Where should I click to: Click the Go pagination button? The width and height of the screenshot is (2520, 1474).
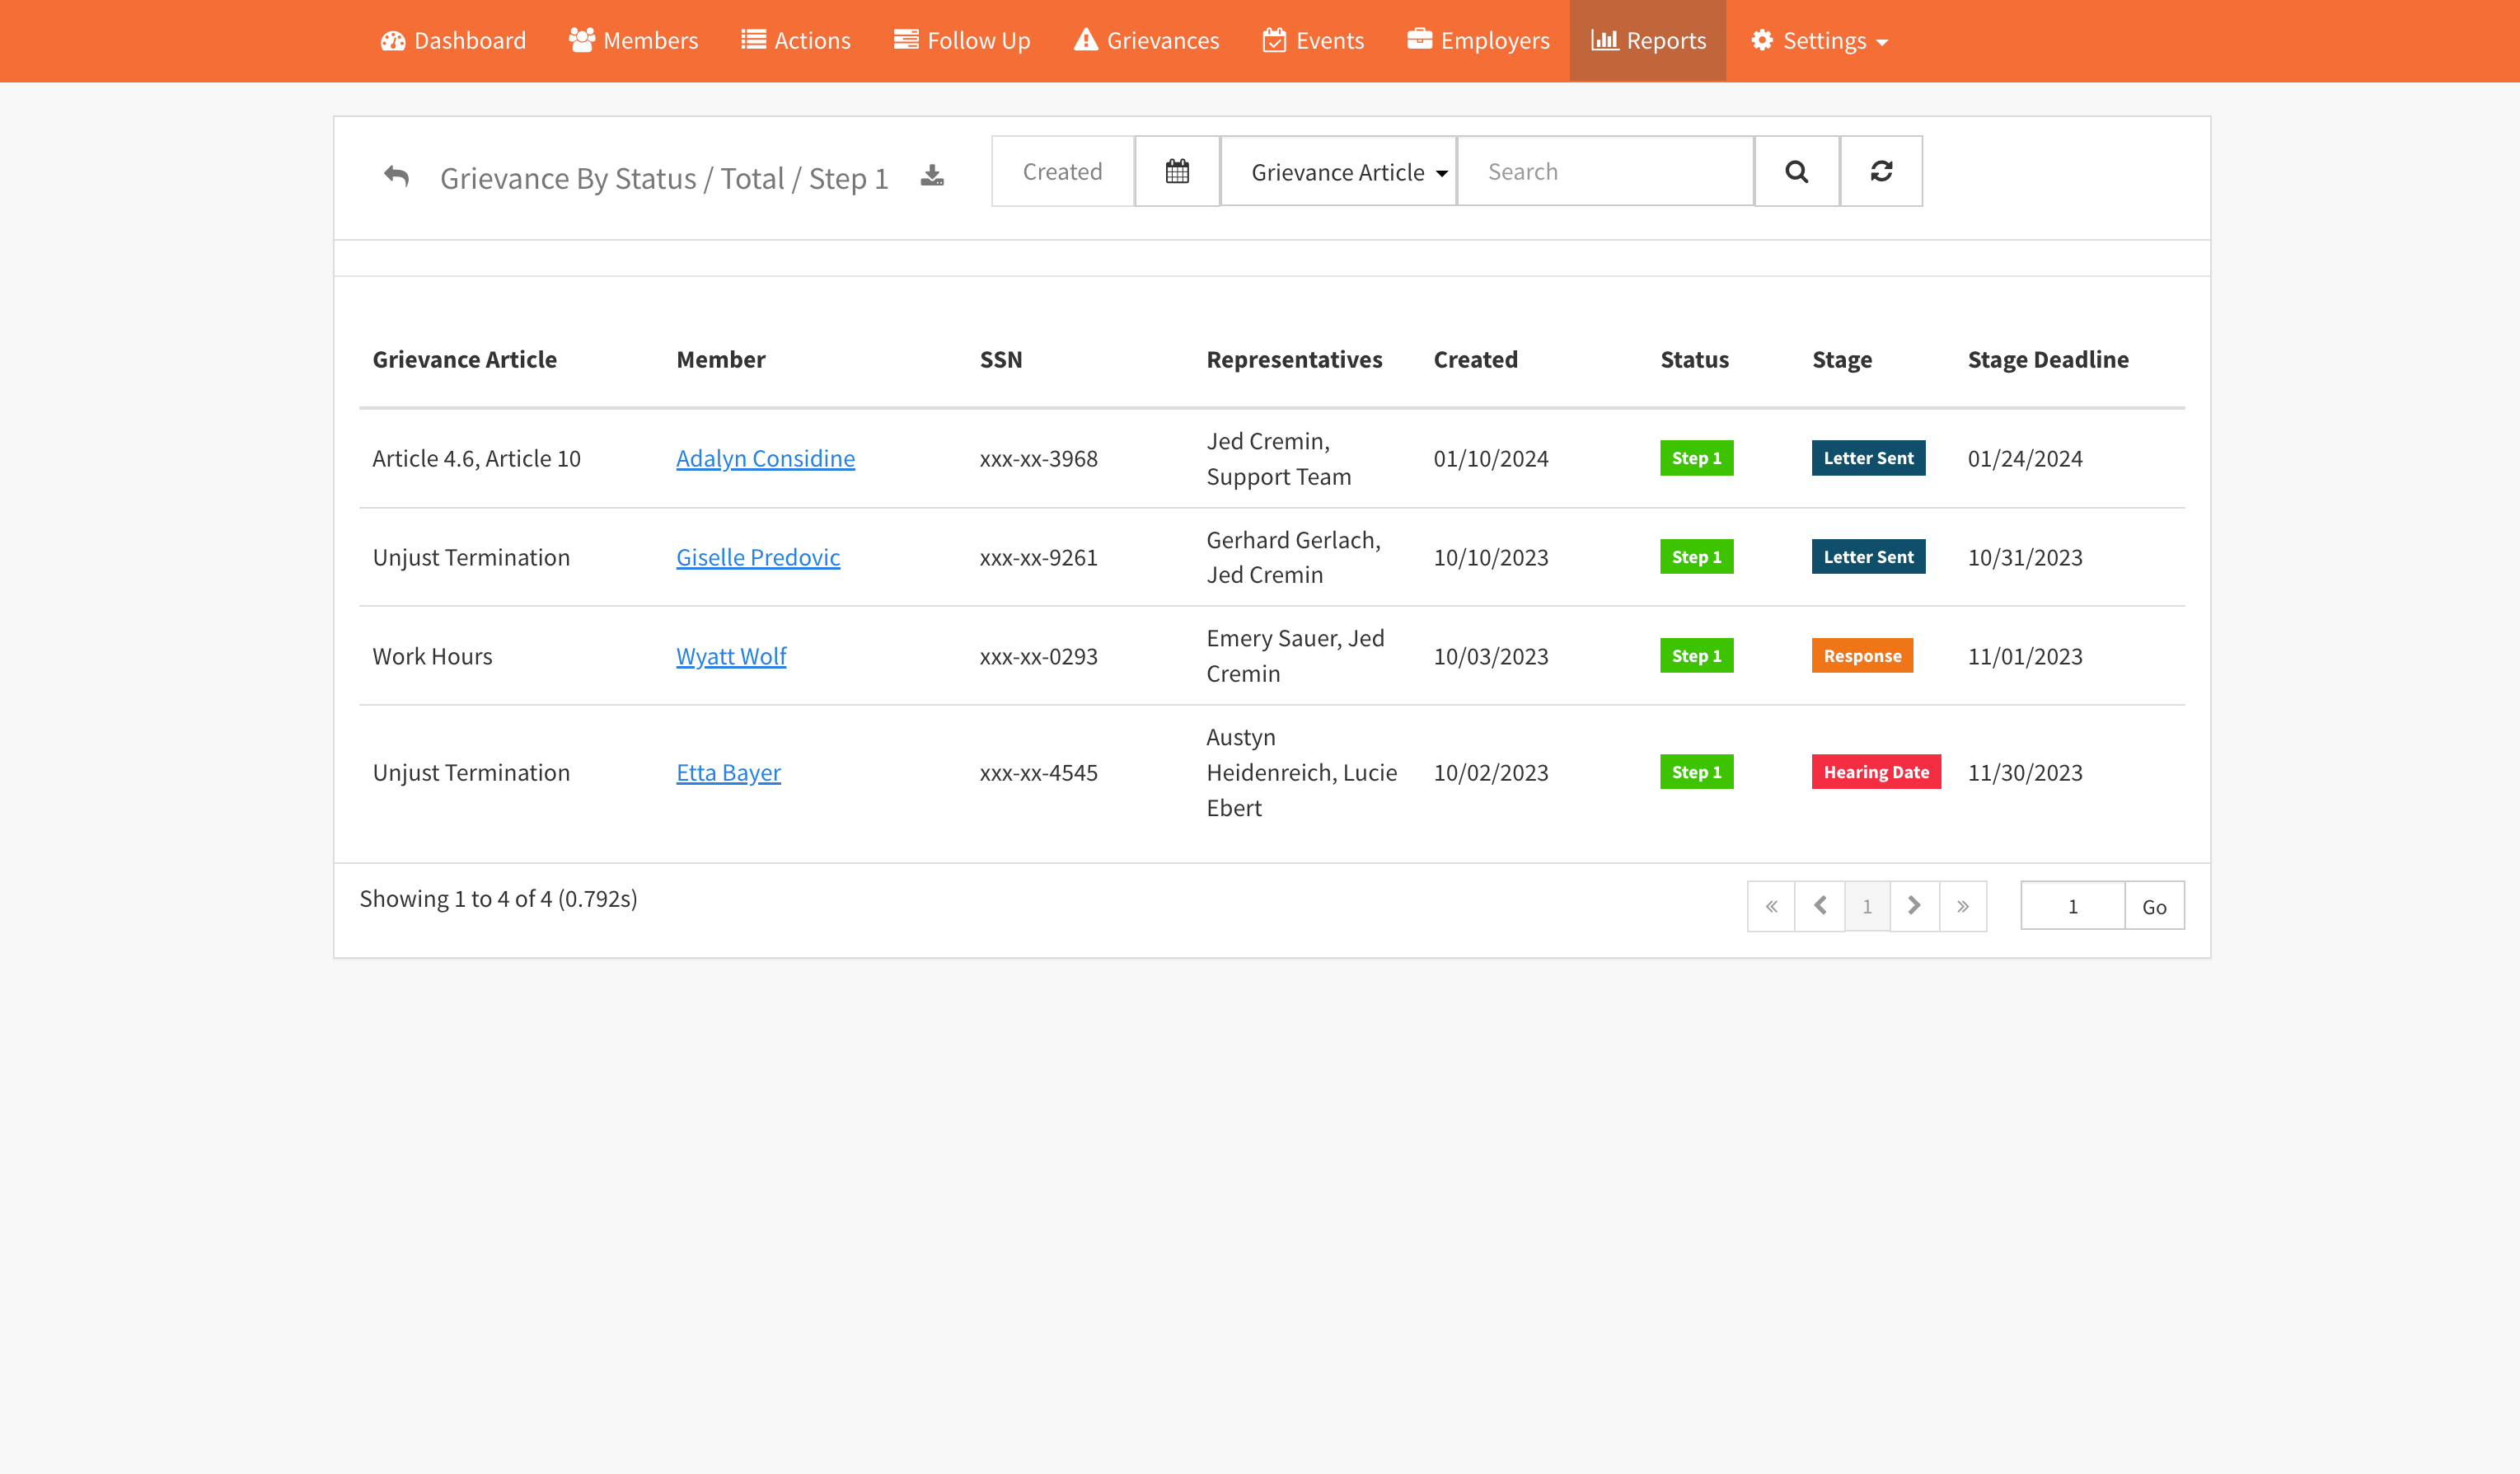(x=2154, y=907)
